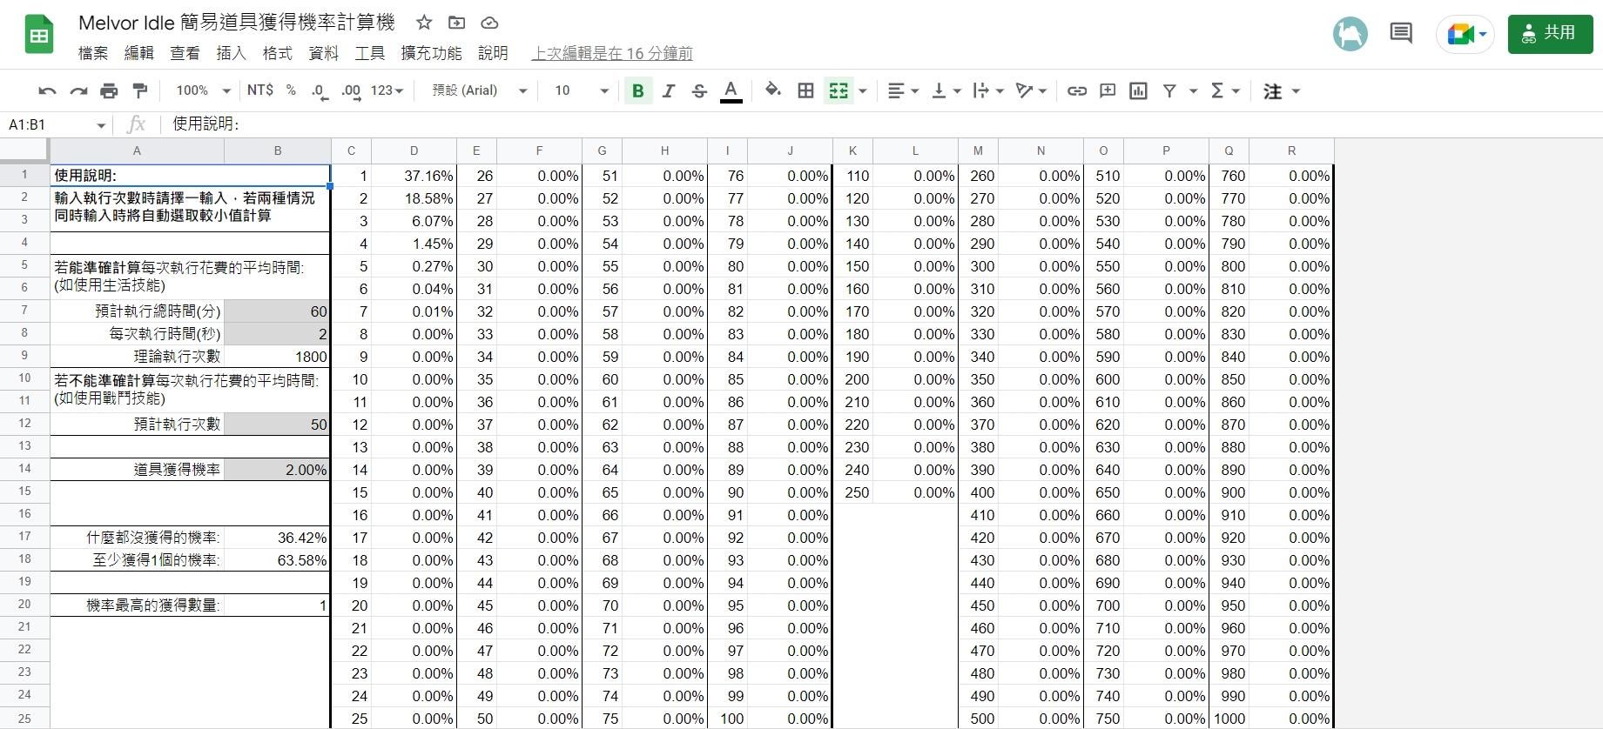Expand the font size 10 dropdown
This screenshot has width=1603, height=729.
click(x=582, y=91)
